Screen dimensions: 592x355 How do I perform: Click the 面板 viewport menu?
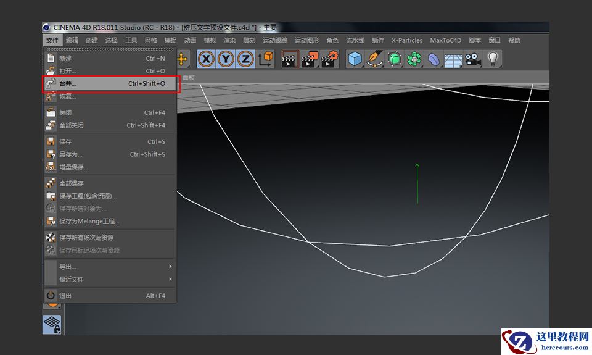click(189, 78)
